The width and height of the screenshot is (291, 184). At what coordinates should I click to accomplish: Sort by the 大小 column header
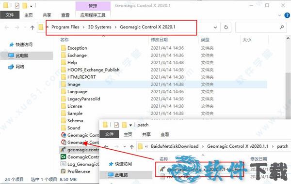click(x=247, y=40)
